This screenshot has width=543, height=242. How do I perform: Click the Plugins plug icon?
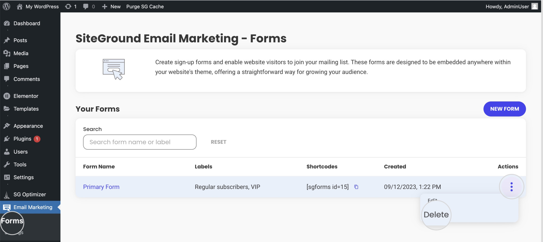pos(7,139)
